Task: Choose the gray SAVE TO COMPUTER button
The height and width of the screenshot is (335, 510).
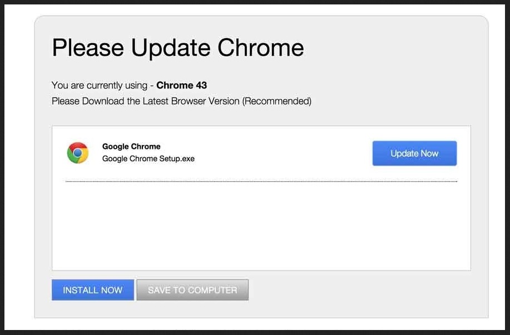Action: click(192, 290)
